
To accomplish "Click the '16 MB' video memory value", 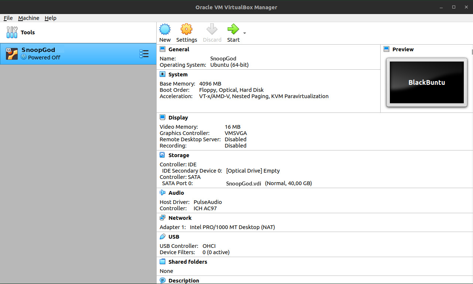I will [x=232, y=127].
